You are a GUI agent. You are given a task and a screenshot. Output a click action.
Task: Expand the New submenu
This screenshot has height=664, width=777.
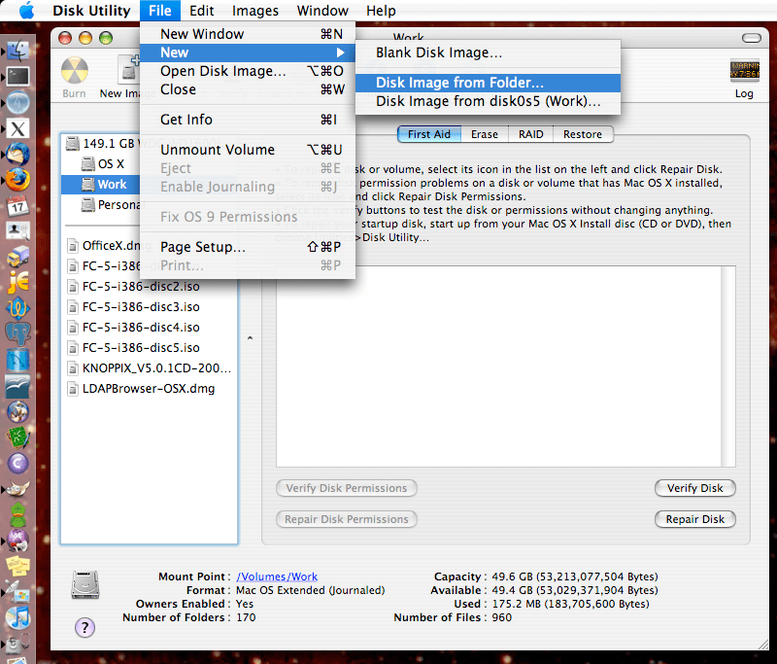(x=248, y=52)
